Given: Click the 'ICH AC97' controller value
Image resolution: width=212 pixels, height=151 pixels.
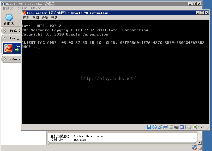Looking at the screenshot, I should 80,140.
